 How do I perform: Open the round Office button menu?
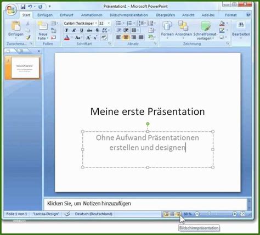click(x=11, y=9)
